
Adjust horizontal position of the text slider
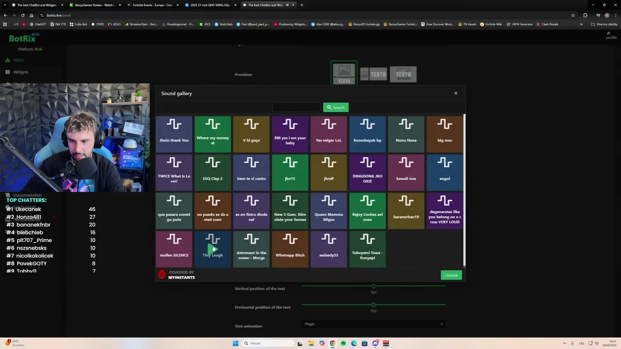373,304
